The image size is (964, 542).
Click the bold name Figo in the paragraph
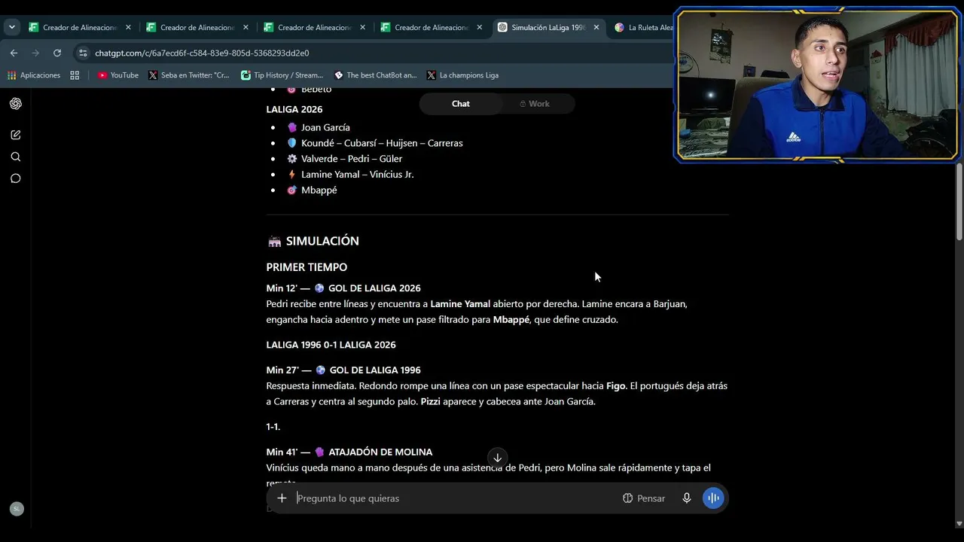[x=616, y=386]
